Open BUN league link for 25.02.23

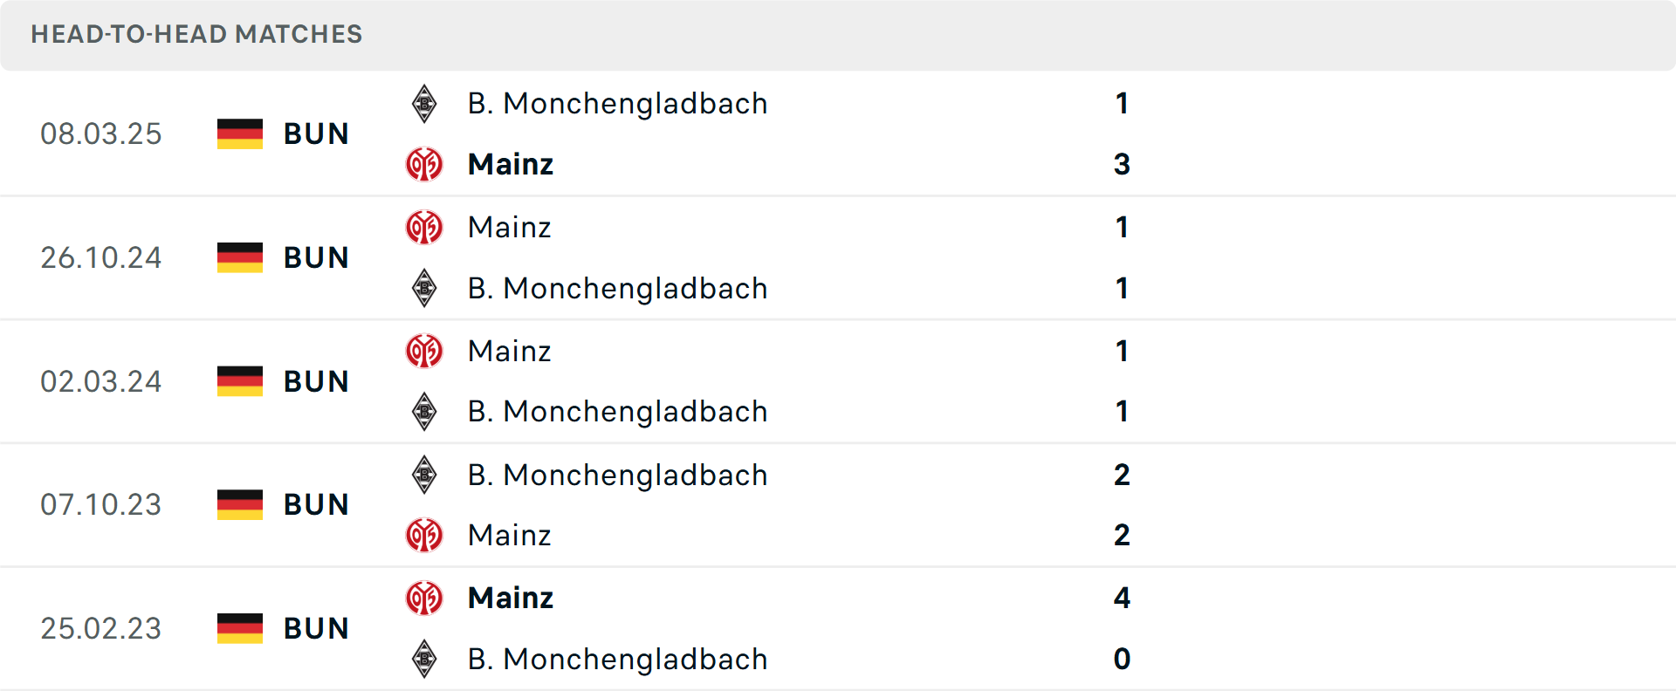tap(316, 628)
